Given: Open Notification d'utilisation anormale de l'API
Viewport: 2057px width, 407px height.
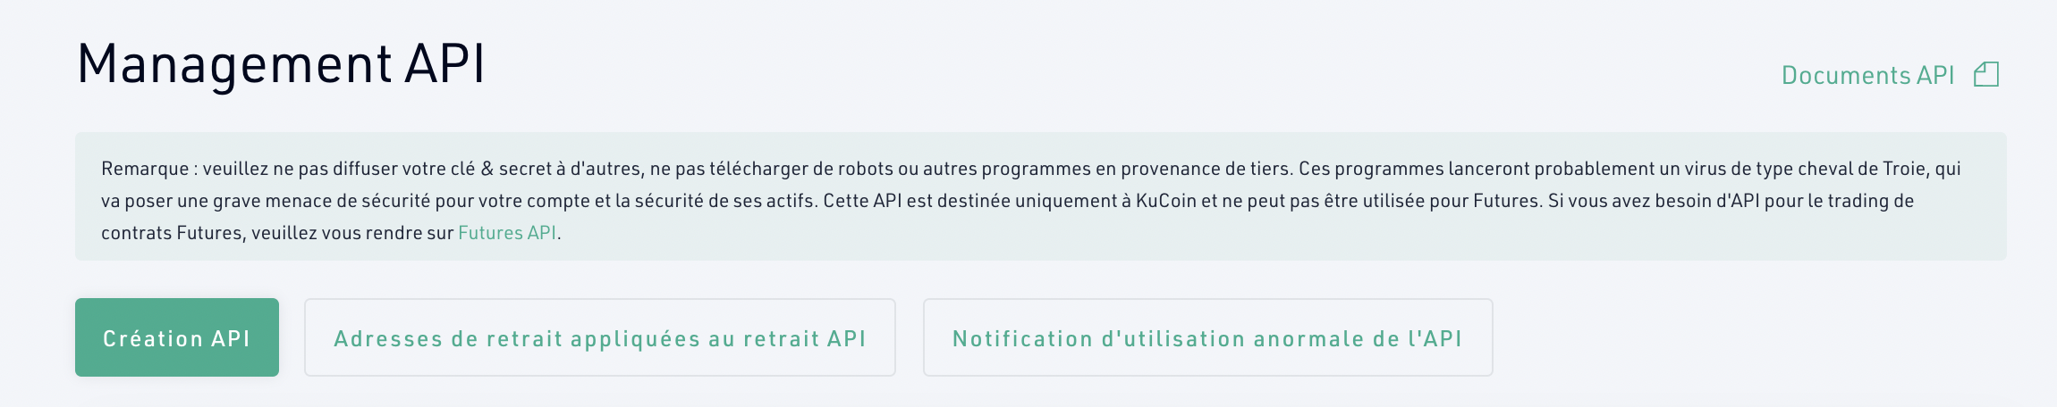Looking at the screenshot, I should click(x=1208, y=337).
